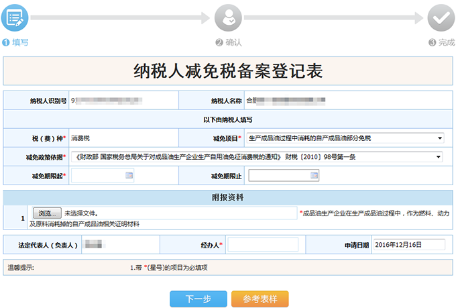Viewport: 456px width, 308px height.
Task: Click the 确认 step two person icon
Action: pos(227,17)
